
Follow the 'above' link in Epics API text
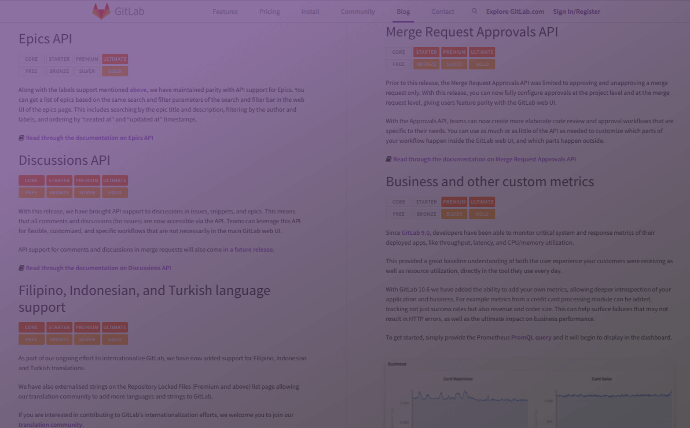coord(138,90)
